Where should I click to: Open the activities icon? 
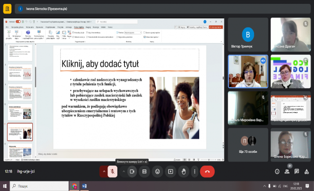[307, 171]
